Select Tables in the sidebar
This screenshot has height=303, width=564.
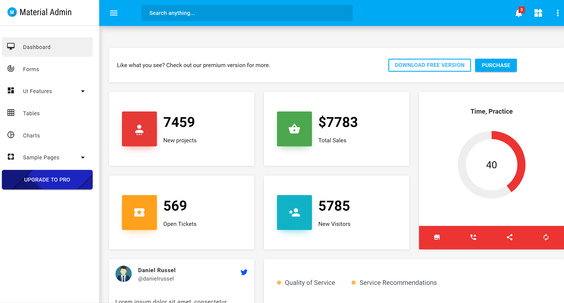pos(31,113)
